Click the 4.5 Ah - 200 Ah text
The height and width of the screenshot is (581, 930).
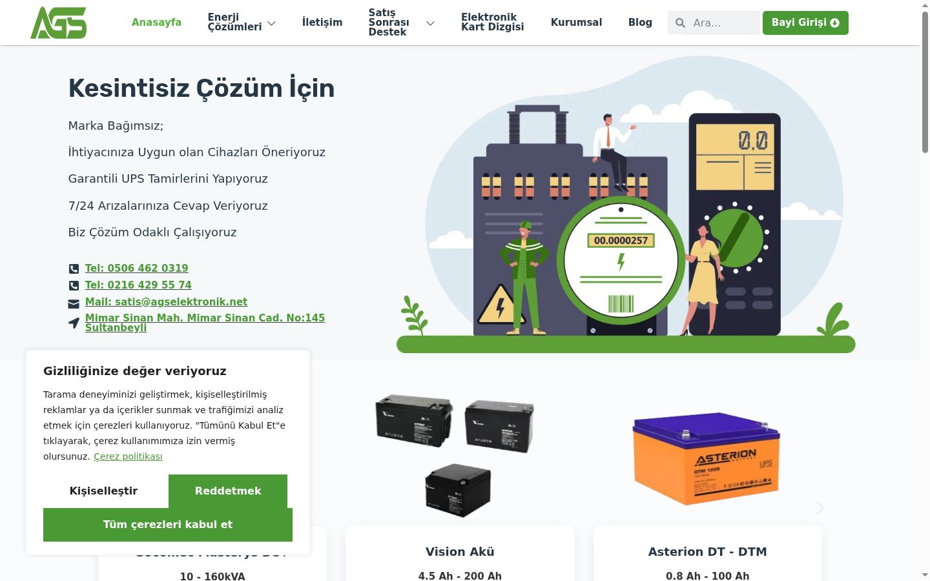pos(460,576)
